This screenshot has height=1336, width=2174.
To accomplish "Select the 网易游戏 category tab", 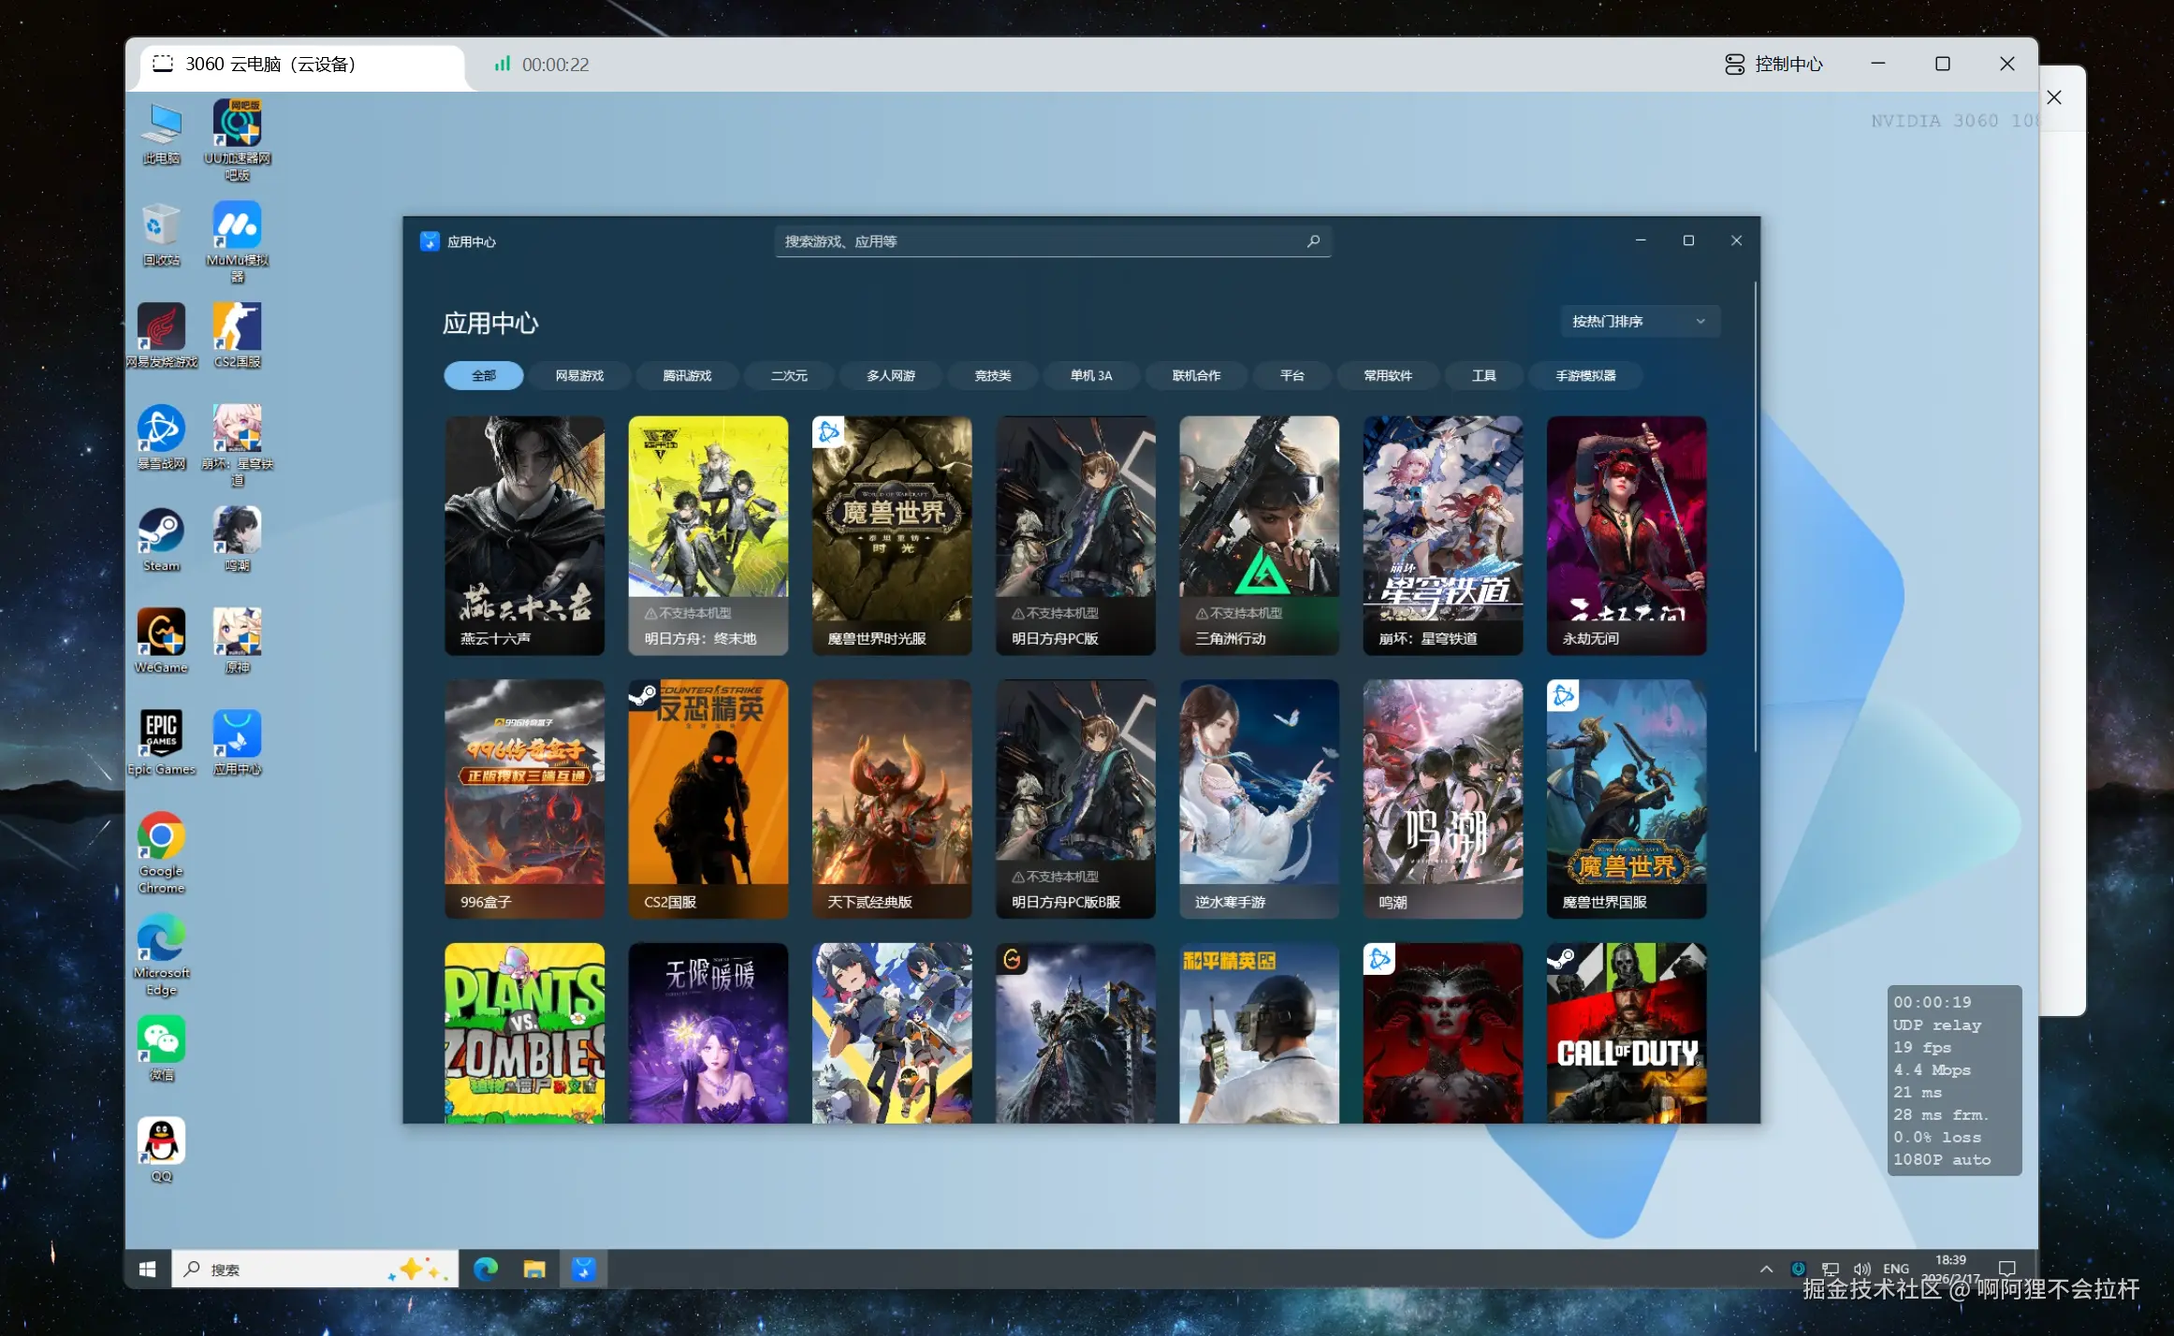I will click(x=579, y=375).
